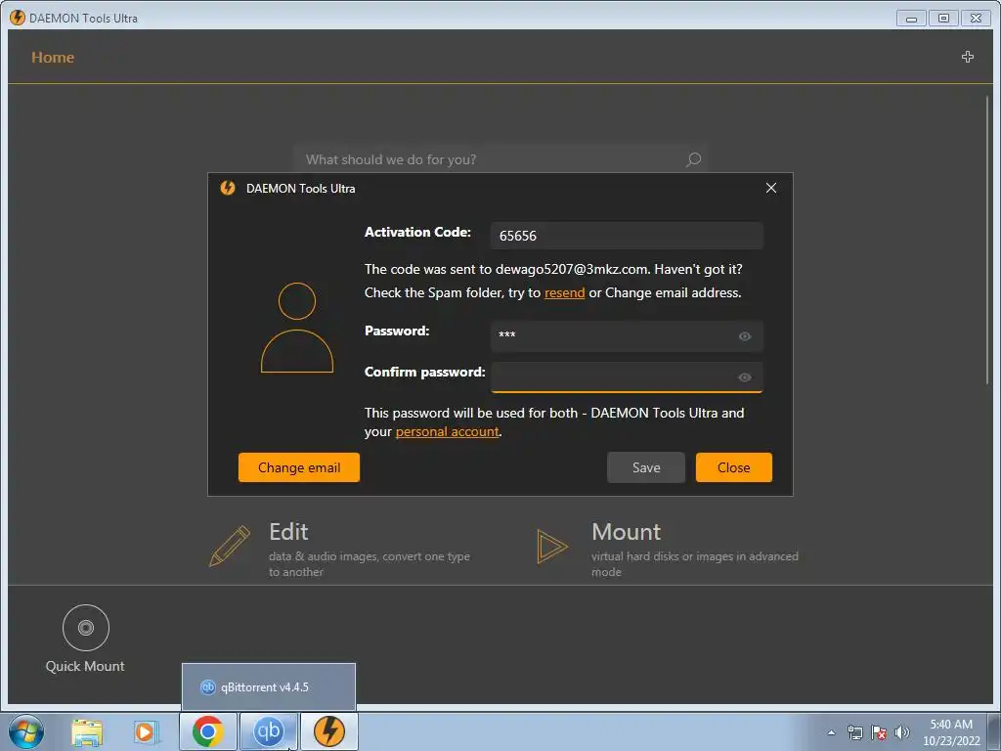Open the Edit section heading
The image size is (1001, 751).
tap(288, 531)
